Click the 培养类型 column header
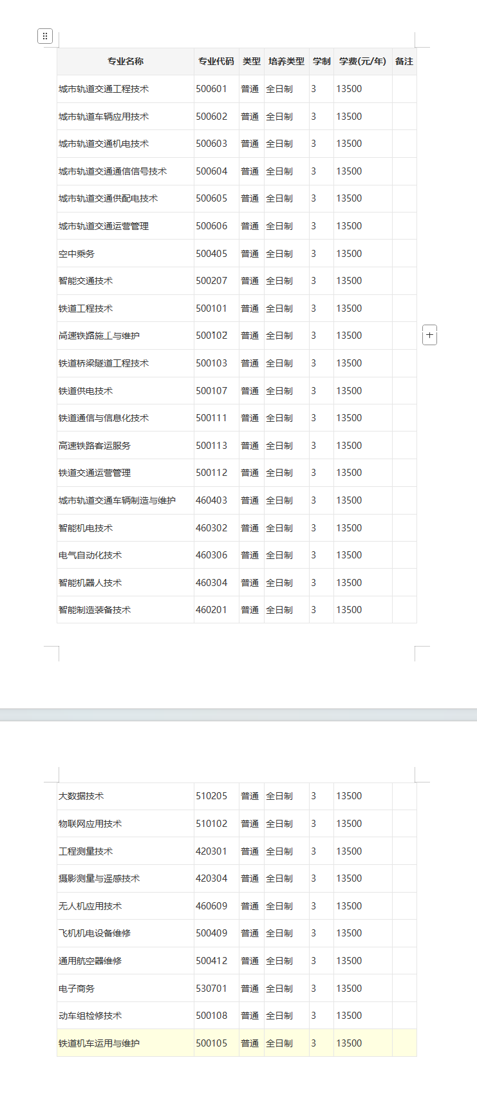Image resolution: width=477 pixels, height=1109 pixels. pos(286,61)
